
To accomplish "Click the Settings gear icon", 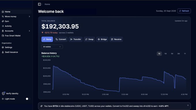I will coord(3,47).
